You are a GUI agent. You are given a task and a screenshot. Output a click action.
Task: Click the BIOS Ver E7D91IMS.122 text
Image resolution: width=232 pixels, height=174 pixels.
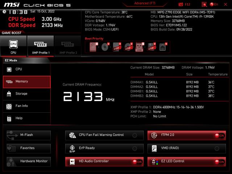(x=169, y=25)
